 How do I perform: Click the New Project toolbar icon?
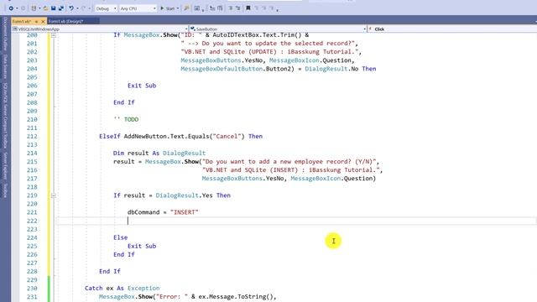34,8
